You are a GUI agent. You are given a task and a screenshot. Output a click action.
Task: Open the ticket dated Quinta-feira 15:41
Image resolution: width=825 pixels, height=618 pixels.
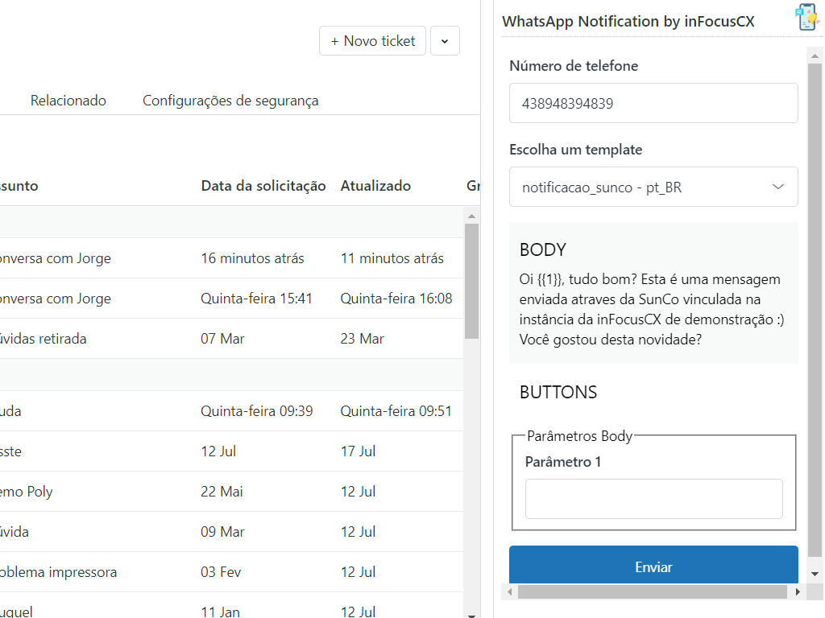[56, 299]
